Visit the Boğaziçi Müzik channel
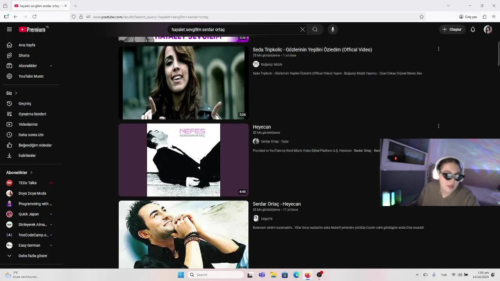This screenshot has height=281, width=500. pyautogui.click(x=271, y=64)
